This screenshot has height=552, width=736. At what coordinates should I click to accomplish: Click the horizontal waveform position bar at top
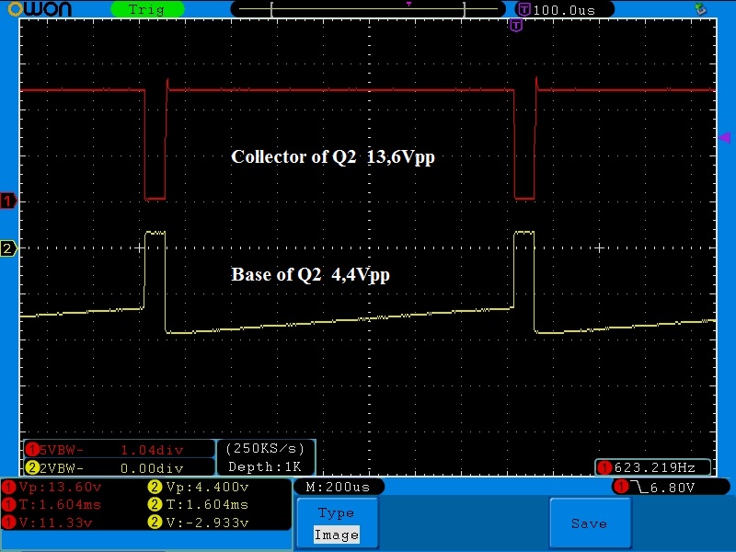coord(368,9)
